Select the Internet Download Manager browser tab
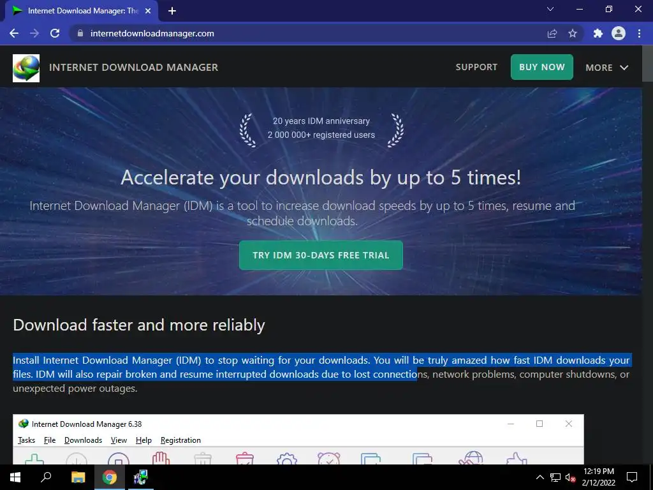 [82, 11]
